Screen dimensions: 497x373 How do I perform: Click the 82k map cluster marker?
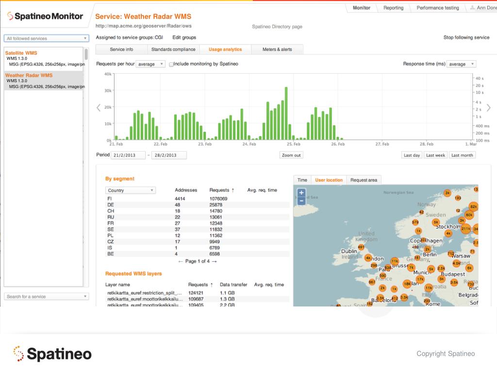473,206
